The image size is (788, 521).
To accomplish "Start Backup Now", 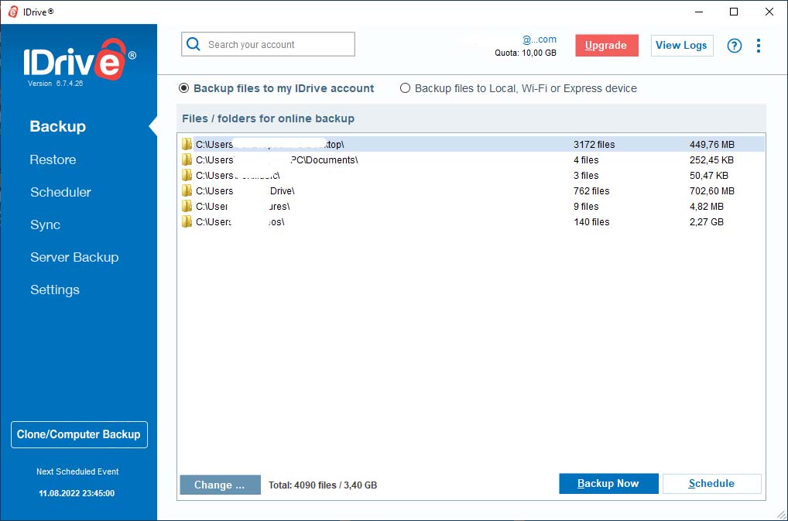I will (608, 484).
